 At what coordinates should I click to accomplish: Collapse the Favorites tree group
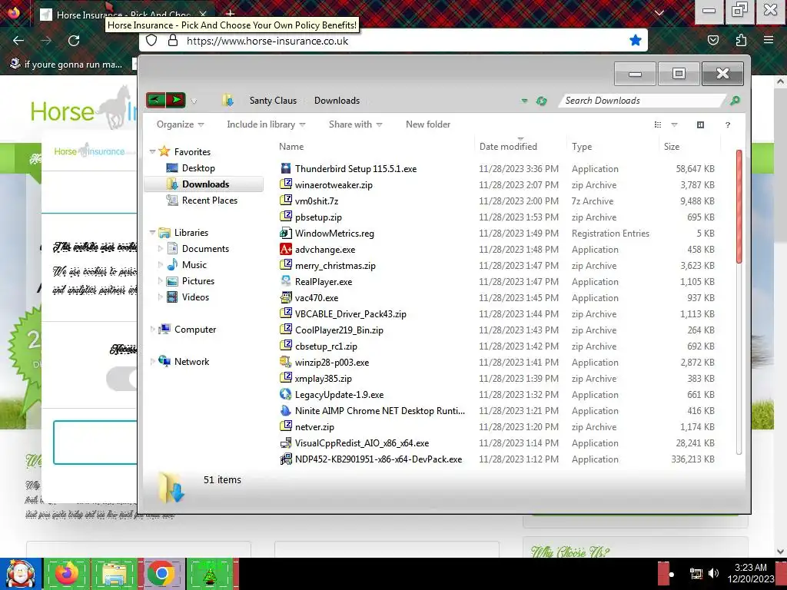152,151
